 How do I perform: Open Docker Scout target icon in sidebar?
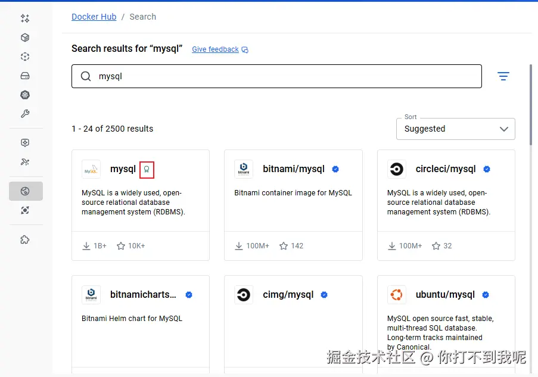pyautogui.click(x=25, y=210)
